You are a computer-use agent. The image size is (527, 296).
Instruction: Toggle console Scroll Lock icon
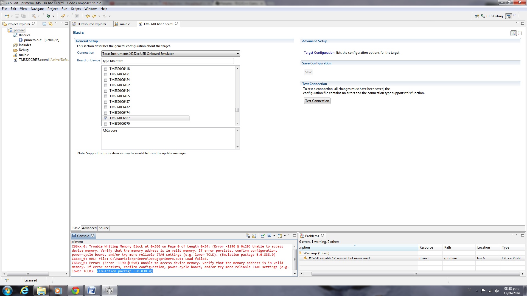click(254, 236)
